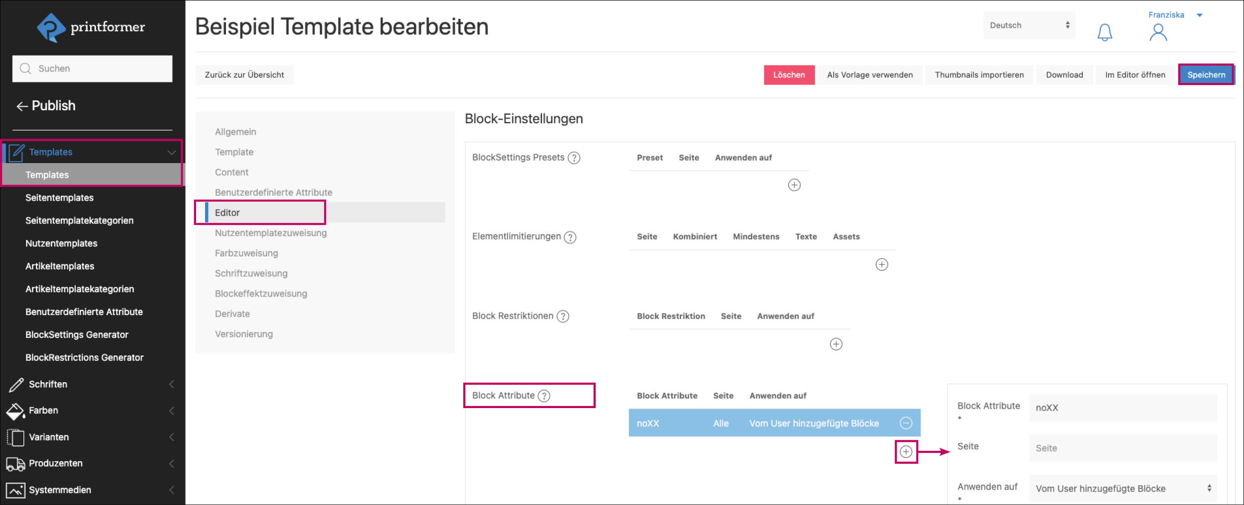This screenshot has width=1244, height=505.
Task: Open the Anwenden auf dropdown
Action: [1123, 489]
